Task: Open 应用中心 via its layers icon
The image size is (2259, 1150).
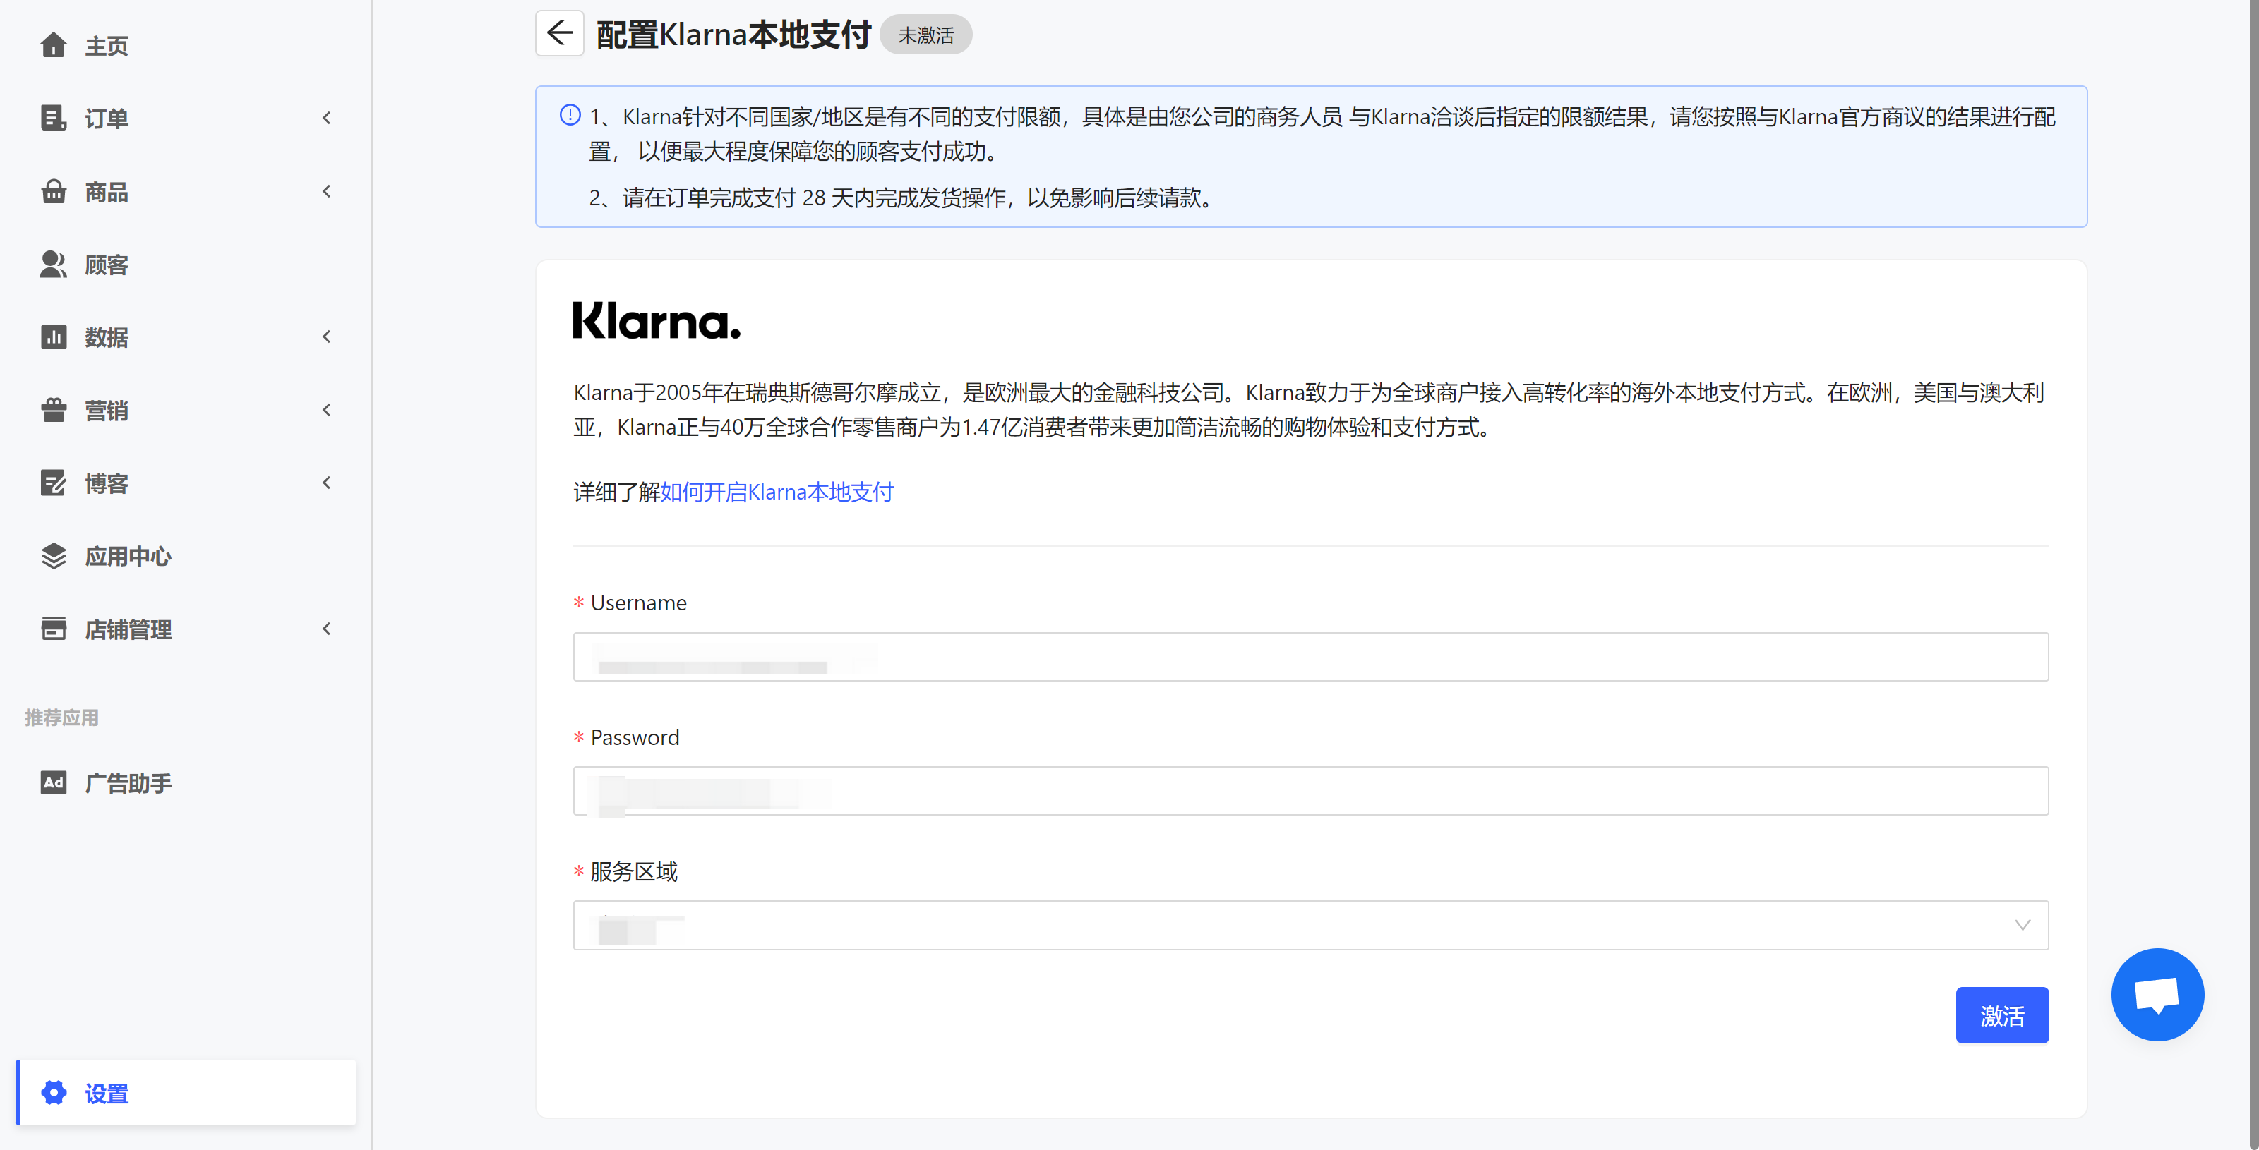Action: pyautogui.click(x=54, y=556)
